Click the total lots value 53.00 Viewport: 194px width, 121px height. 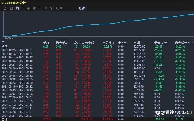point(47,119)
